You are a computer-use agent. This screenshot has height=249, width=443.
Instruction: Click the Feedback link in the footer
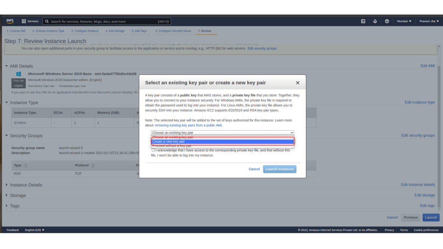(x=13, y=230)
